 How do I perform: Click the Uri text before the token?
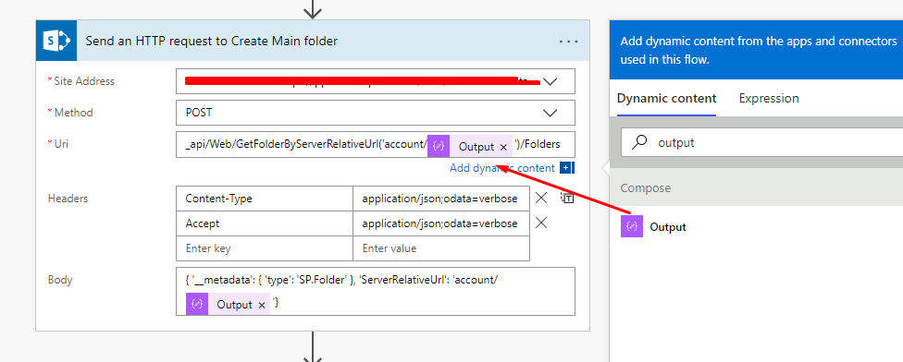[x=306, y=145]
